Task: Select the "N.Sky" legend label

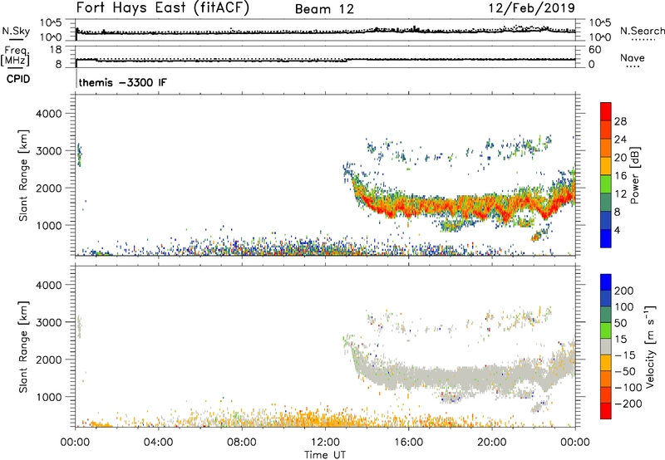Action: (16, 31)
